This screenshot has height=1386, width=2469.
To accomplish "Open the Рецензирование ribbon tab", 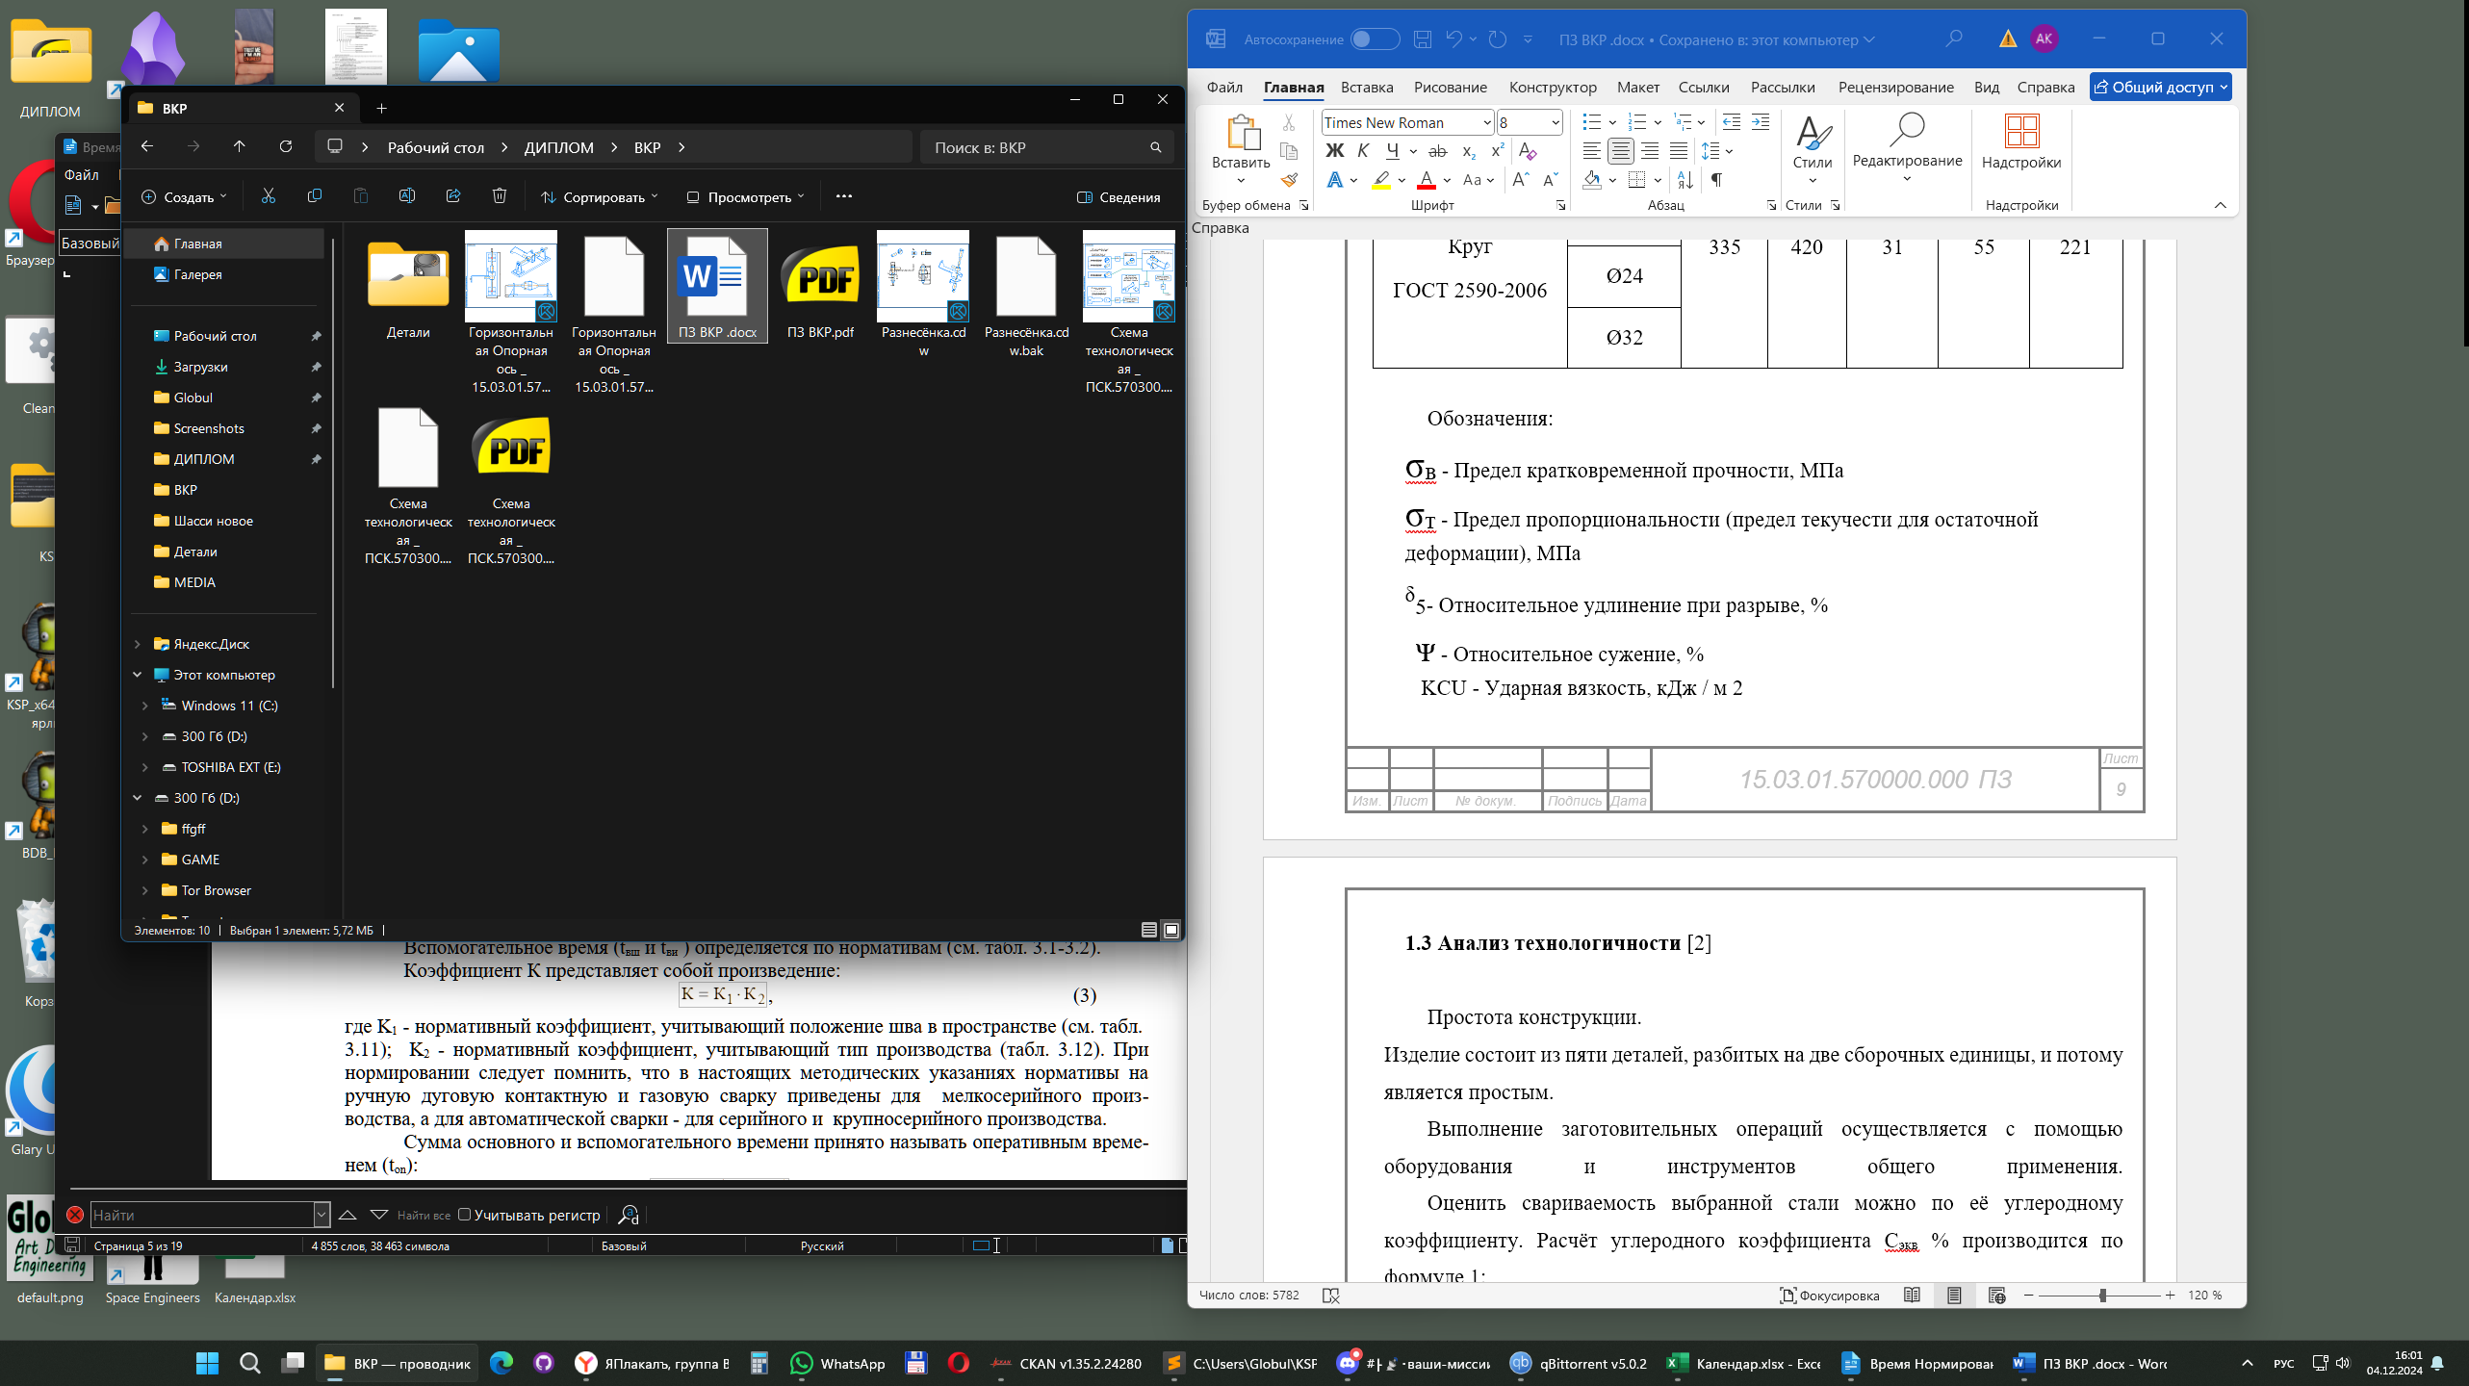I will point(1895,87).
